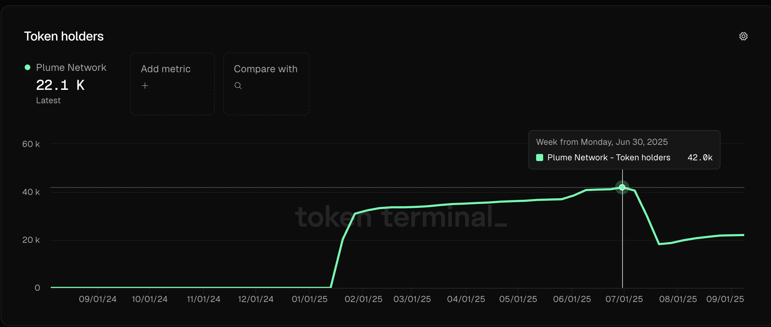Open the Add metric selector
771x327 pixels.
pos(172,84)
